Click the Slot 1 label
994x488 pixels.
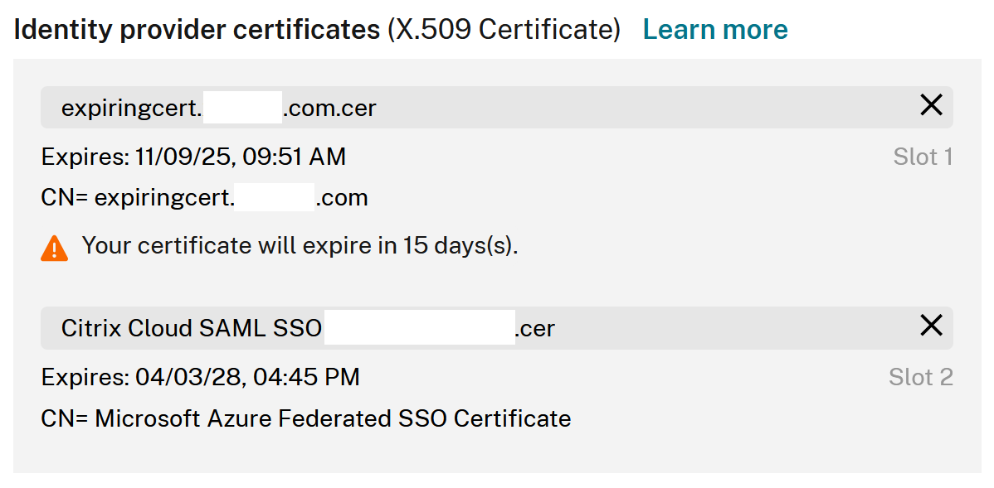click(923, 157)
